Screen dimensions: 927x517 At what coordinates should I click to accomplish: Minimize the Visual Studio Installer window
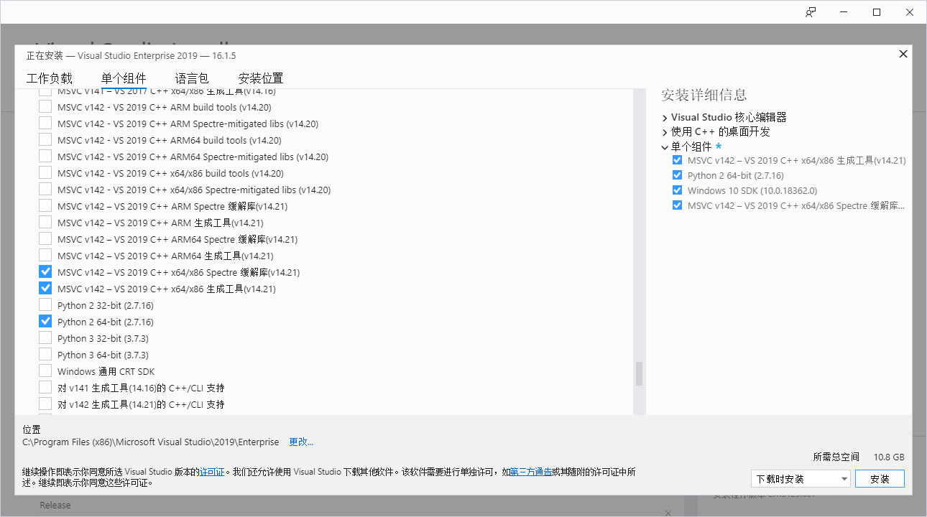pos(844,12)
